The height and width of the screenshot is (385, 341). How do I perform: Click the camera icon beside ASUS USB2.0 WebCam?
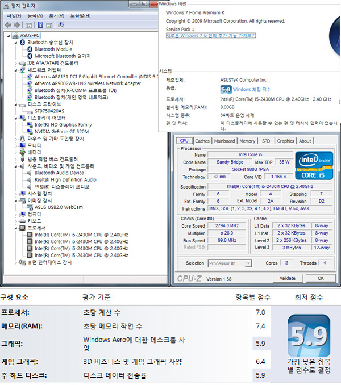(30, 207)
